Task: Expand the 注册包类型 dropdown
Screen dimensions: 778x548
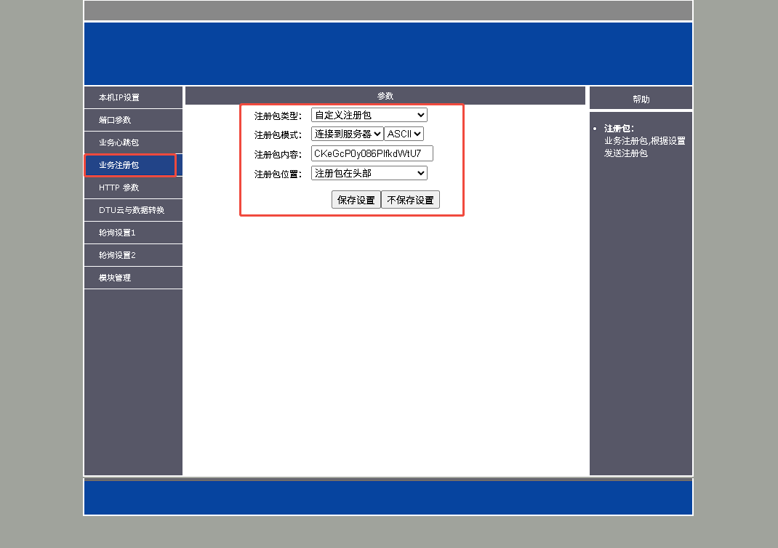Action: pyautogui.click(x=369, y=115)
